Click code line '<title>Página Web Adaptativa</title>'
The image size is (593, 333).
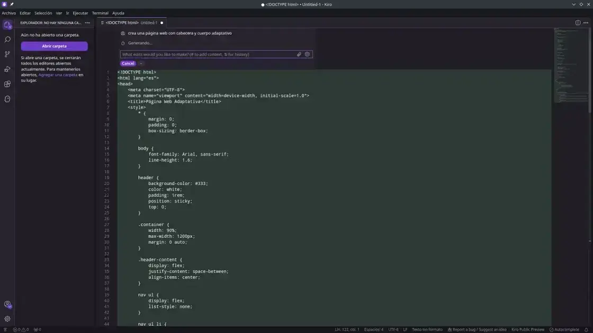(x=174, y=101)
